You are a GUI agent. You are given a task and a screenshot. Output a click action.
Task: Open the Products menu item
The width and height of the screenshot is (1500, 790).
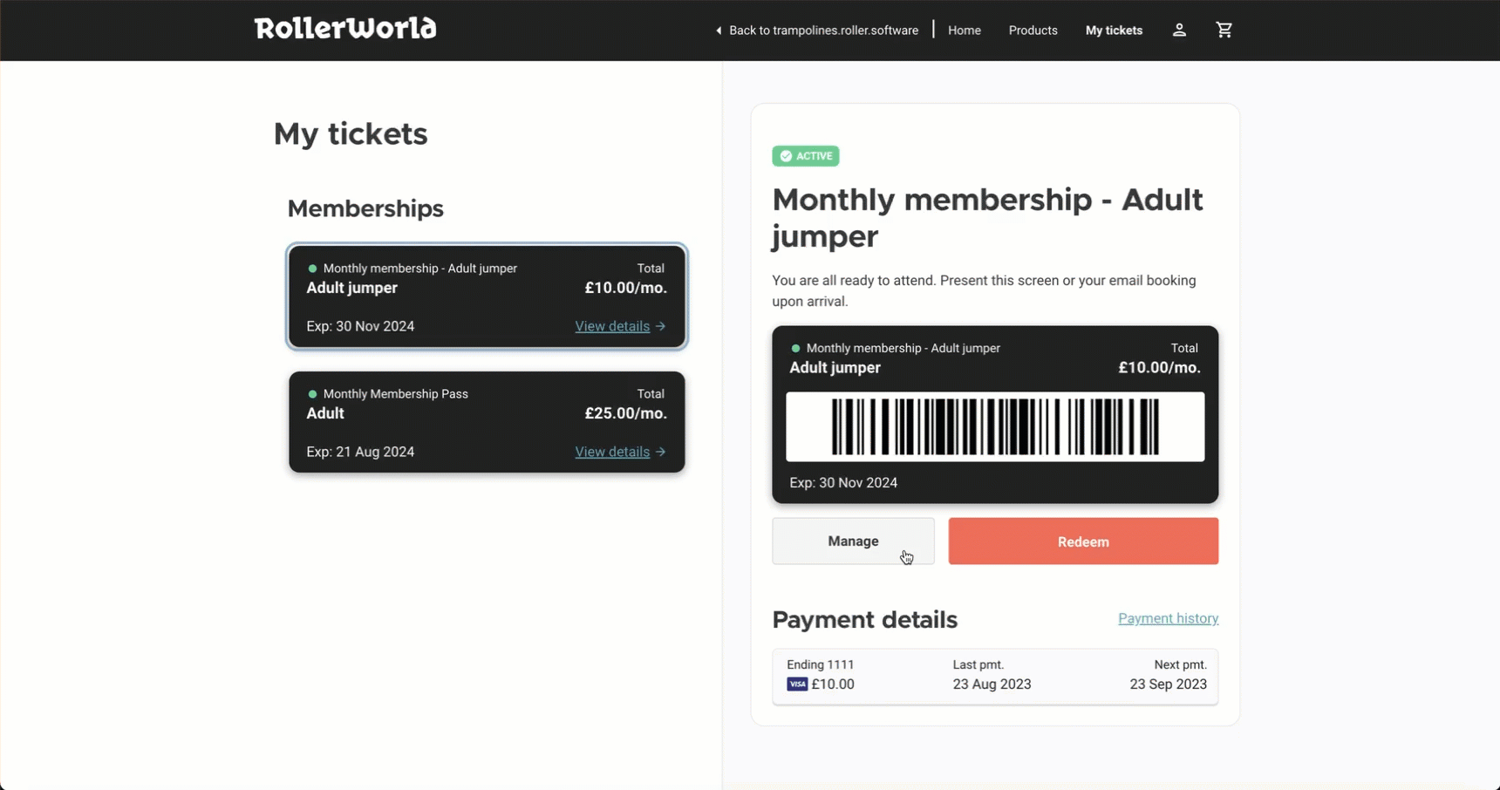(1033, 31)
